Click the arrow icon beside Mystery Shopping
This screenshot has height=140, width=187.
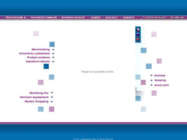click(x=52, y=101)
